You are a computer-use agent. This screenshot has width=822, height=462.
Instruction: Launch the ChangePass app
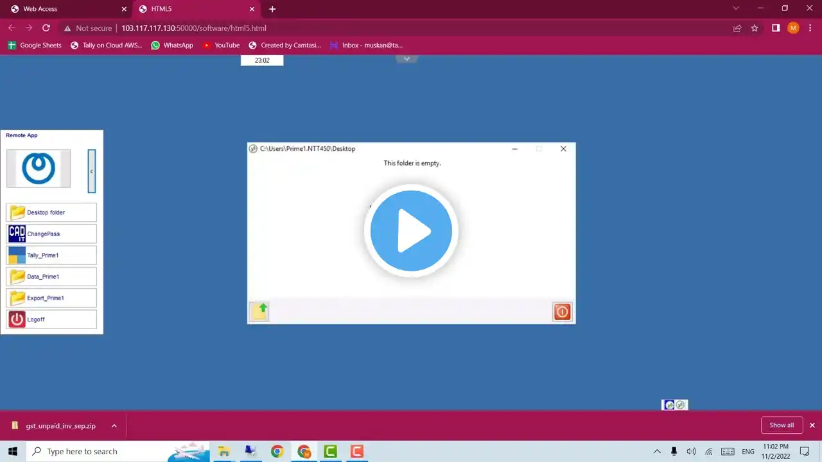51,234
